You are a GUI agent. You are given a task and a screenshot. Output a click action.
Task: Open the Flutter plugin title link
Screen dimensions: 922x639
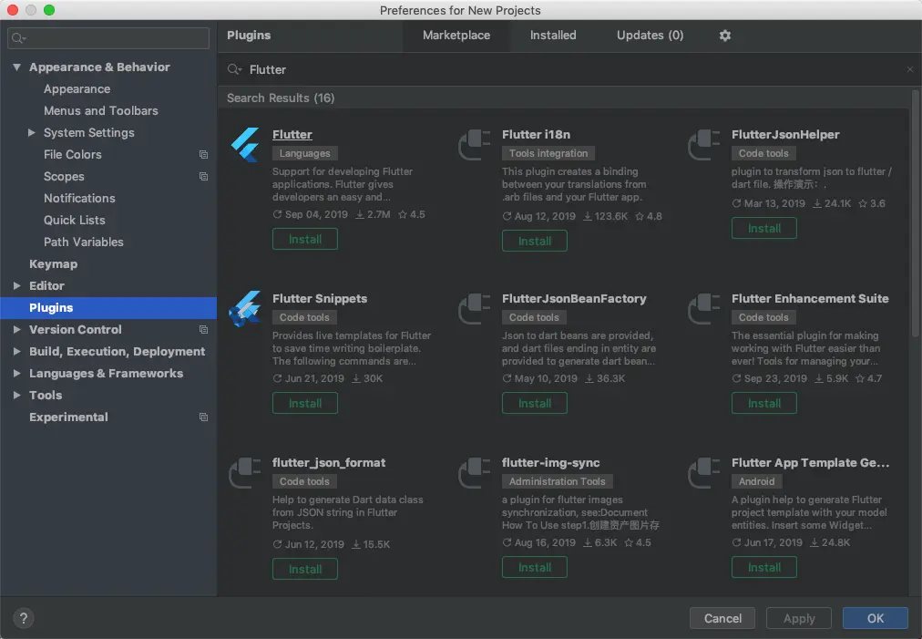[292, 135]
